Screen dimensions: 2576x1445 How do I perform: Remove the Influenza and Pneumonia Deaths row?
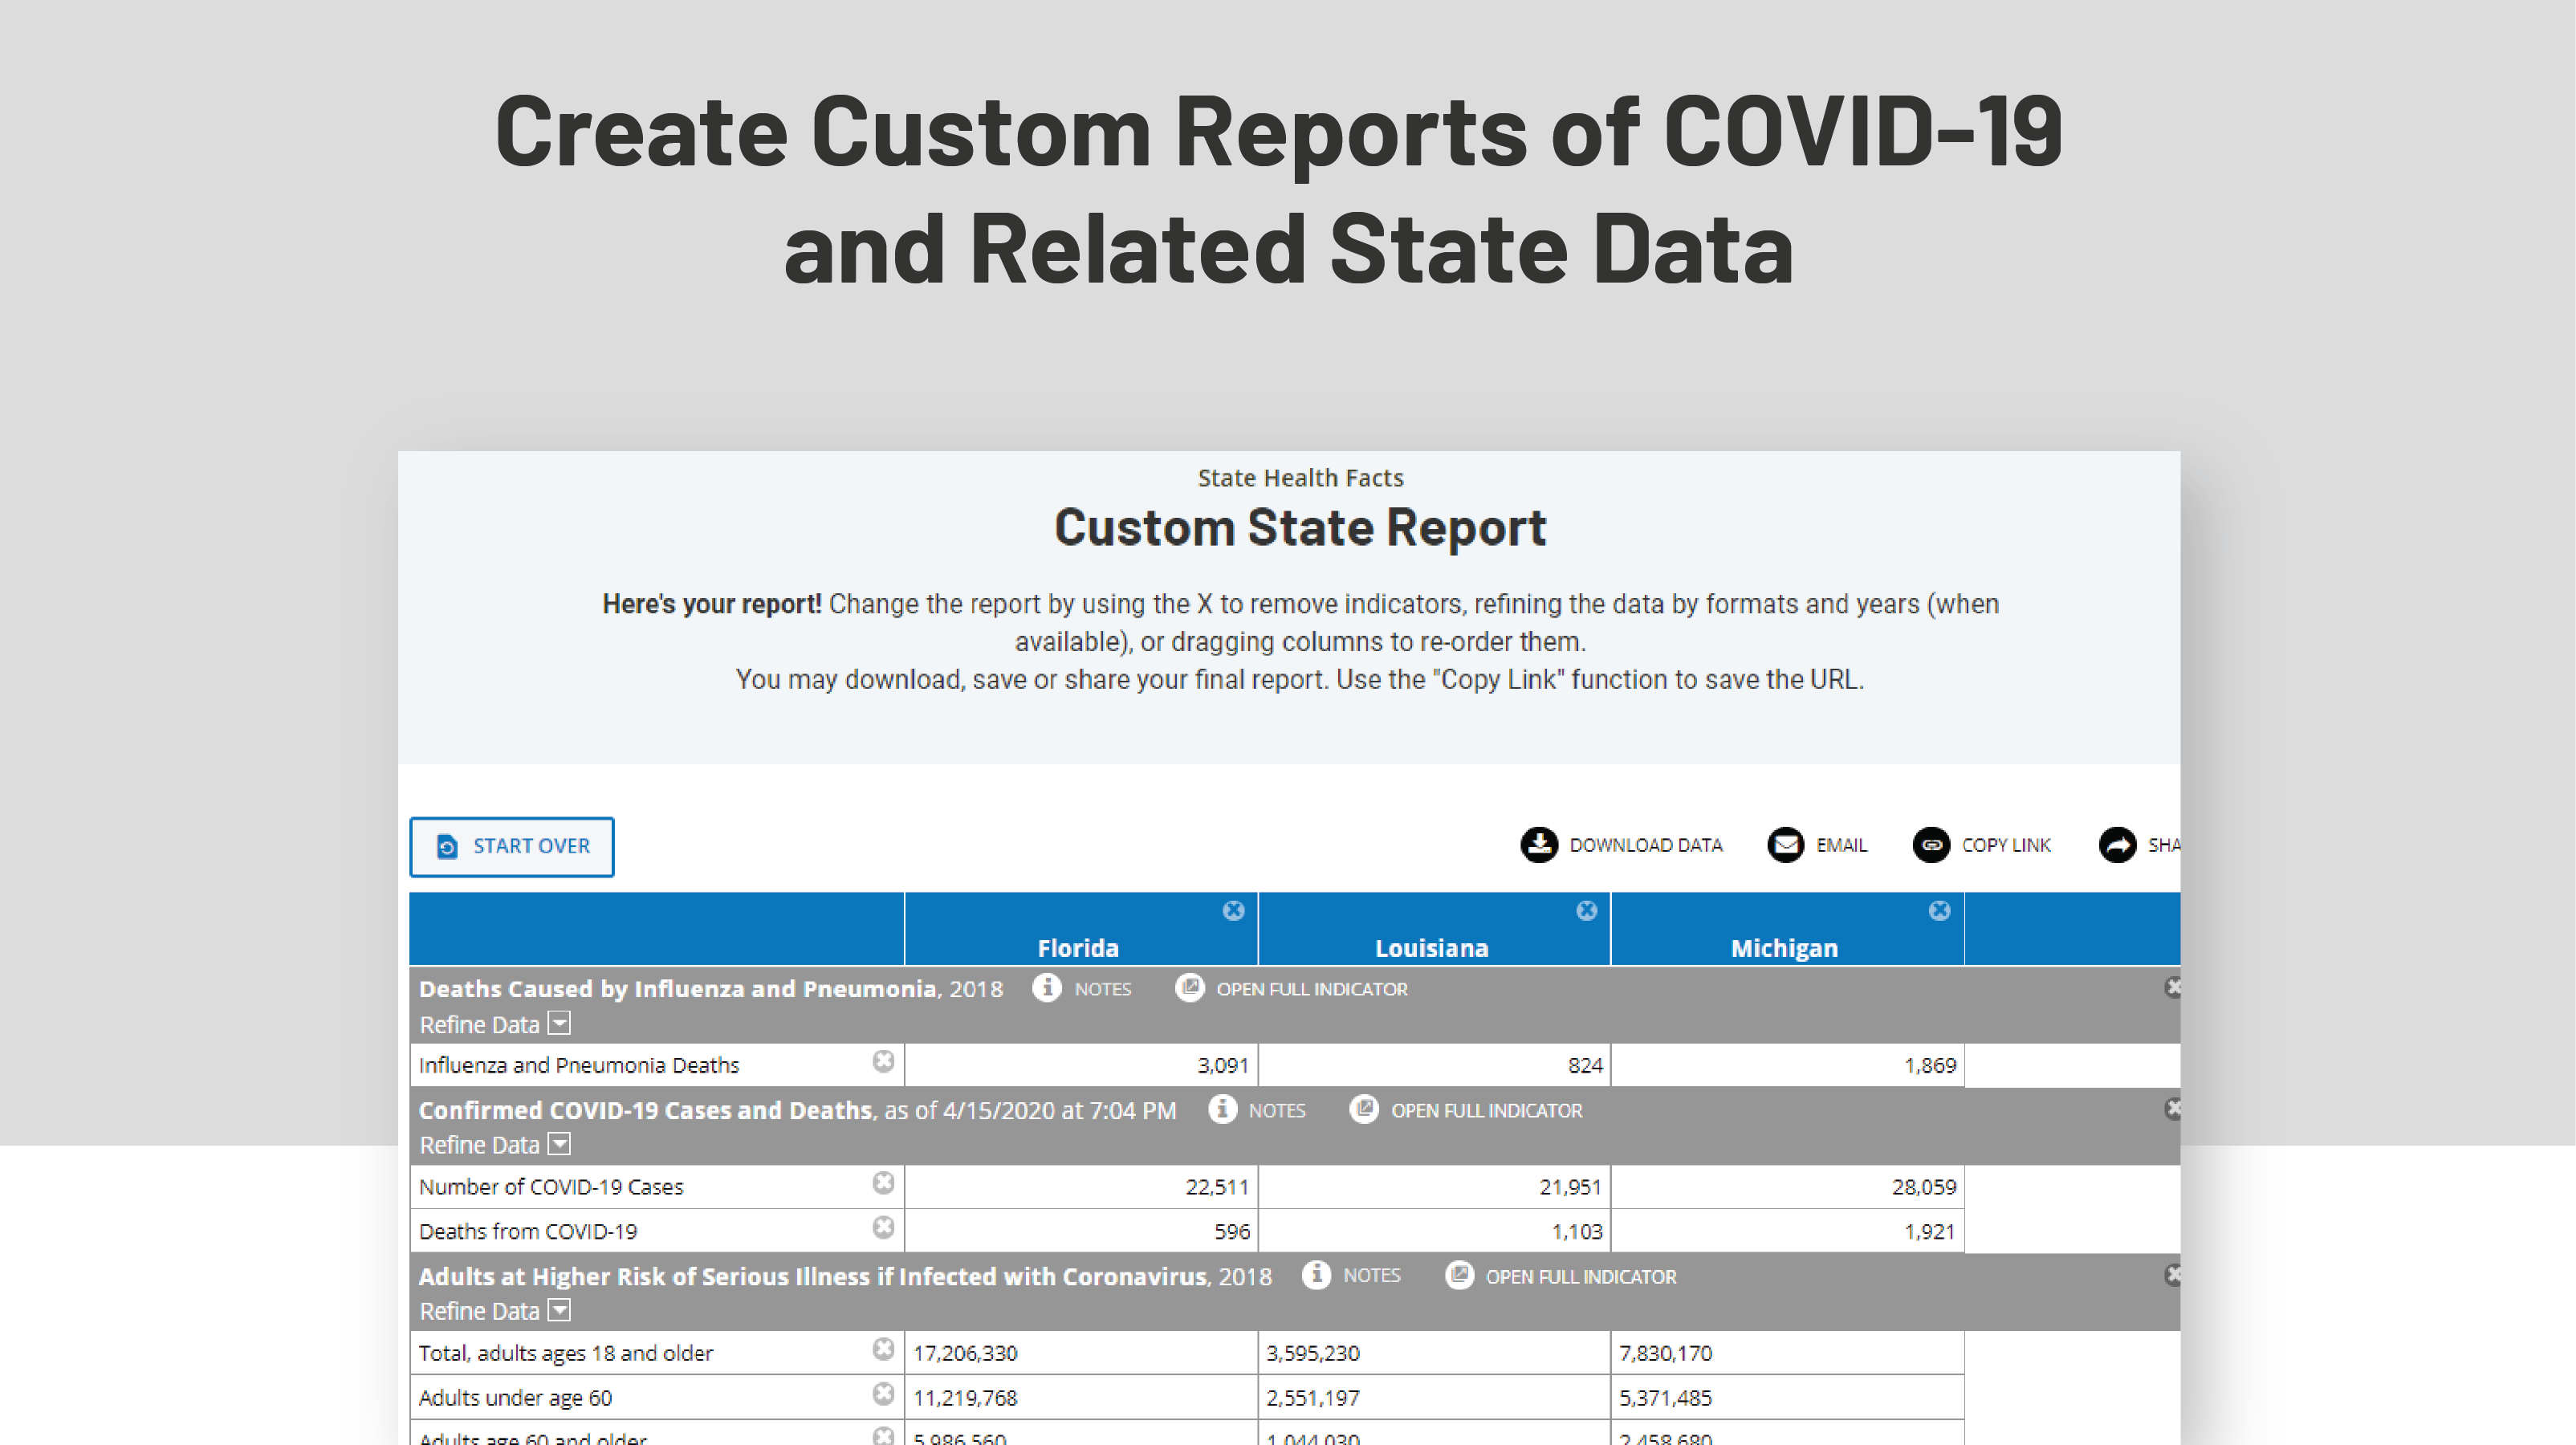[x=883, y=1062]
